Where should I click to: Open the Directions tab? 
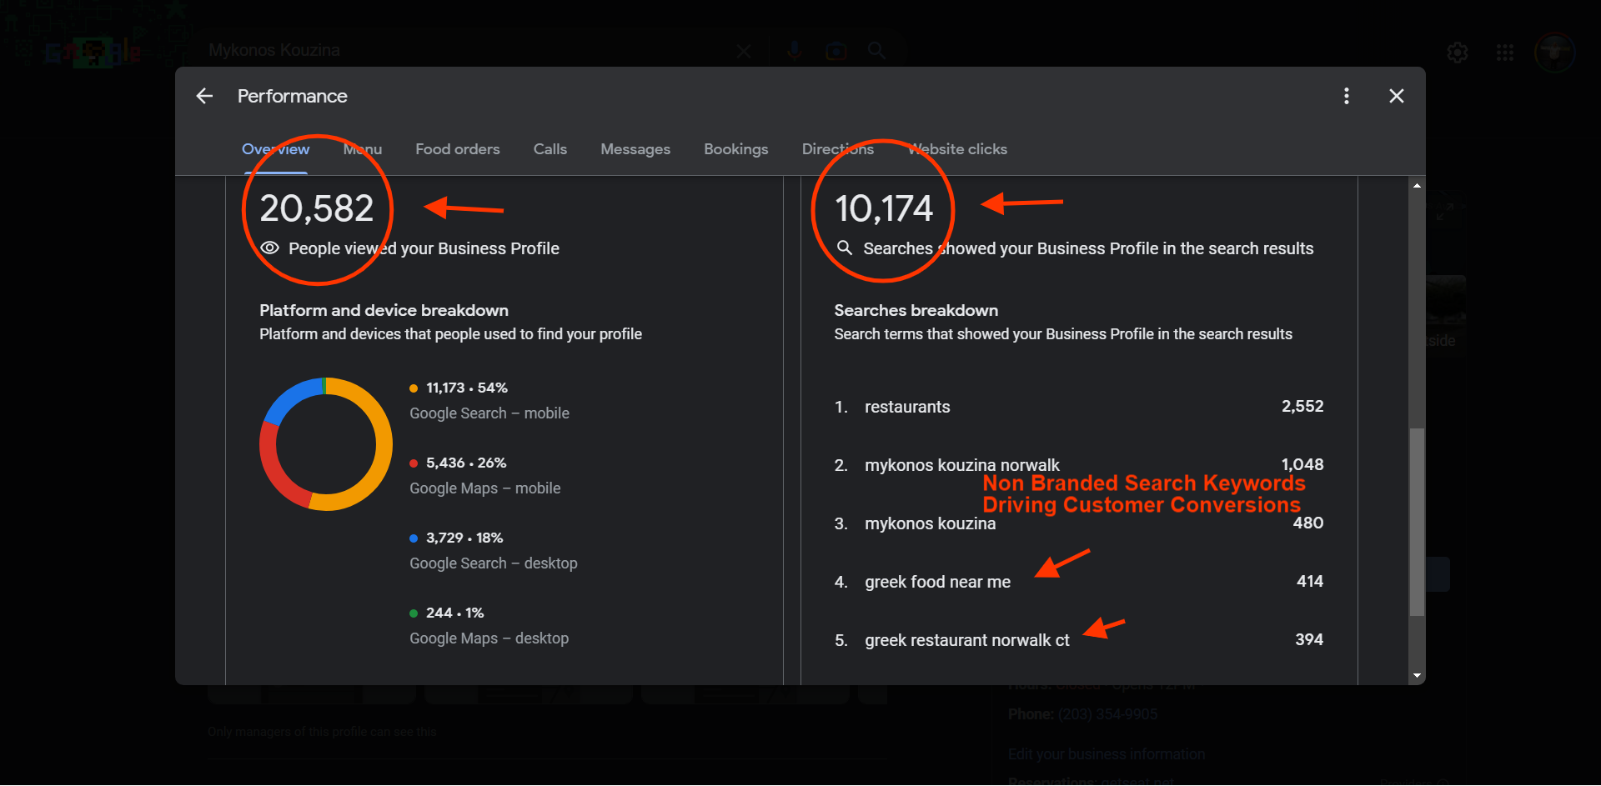pyautogui.click(x=838, y=149)
